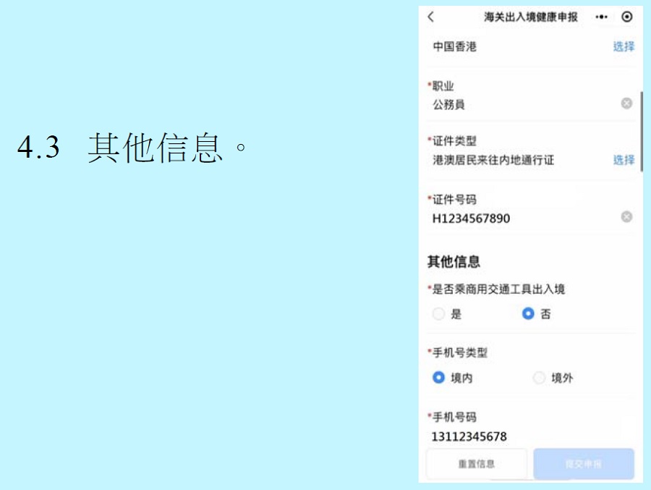
Task: Click the circular mini program close icon
Action: pos(626,17)
